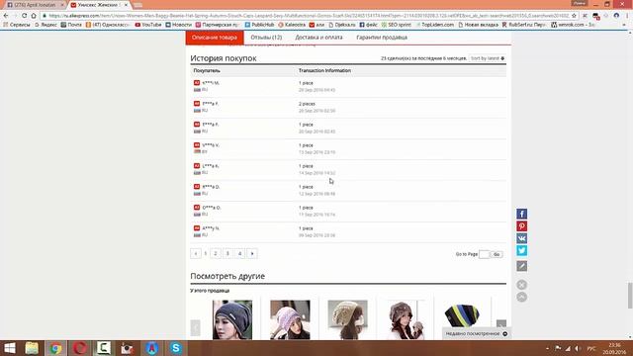
Task: Open the Новости bookmark
Action: 178,25
